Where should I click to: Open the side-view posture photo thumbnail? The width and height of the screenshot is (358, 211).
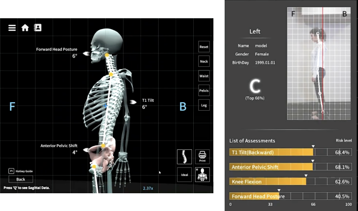318,63
